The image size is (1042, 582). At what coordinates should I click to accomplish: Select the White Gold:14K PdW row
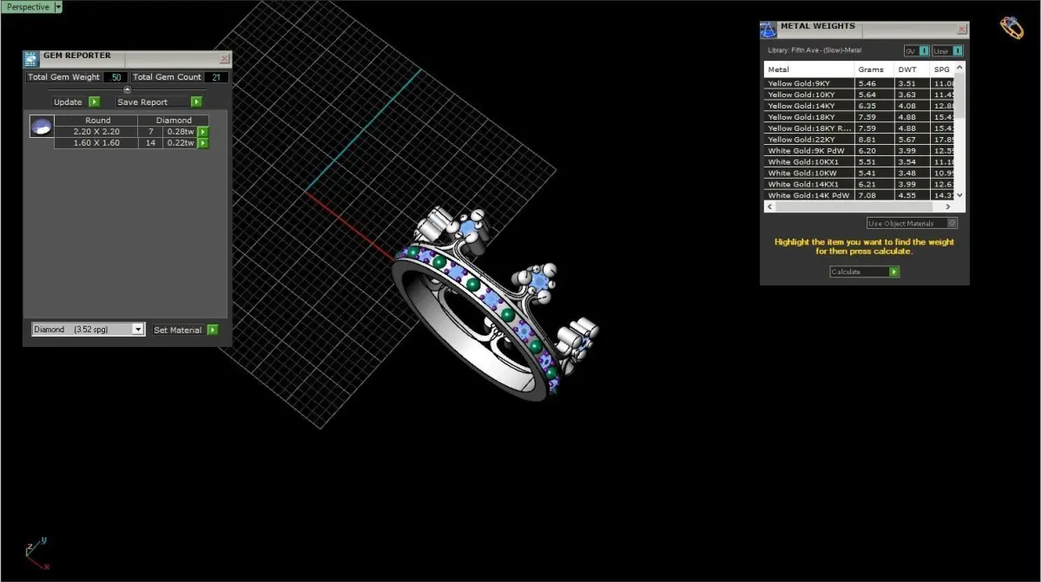(859, 196)
